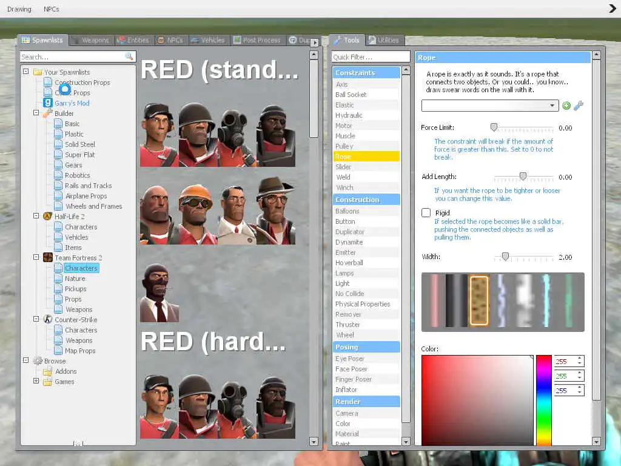Spawn the RED Demoman standard model
621x466 pixels.
tap(276, 135)
